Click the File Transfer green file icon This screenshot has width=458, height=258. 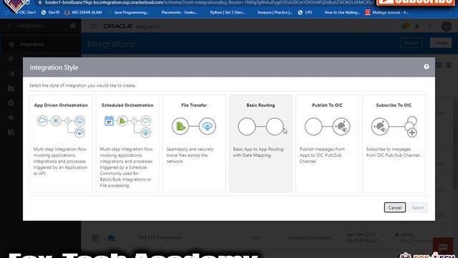180,126
